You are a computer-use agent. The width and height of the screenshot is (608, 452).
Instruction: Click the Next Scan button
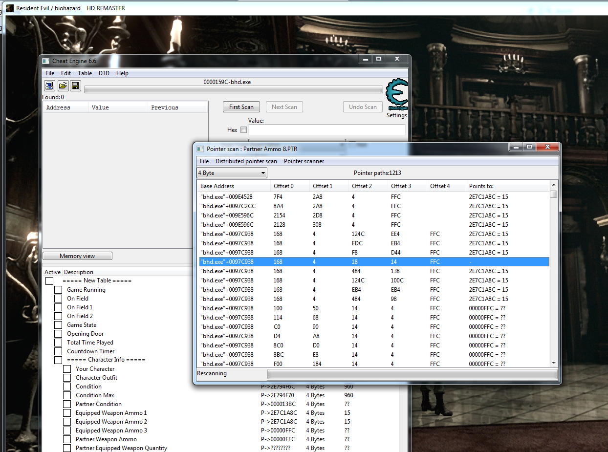(x=284, y=107)
